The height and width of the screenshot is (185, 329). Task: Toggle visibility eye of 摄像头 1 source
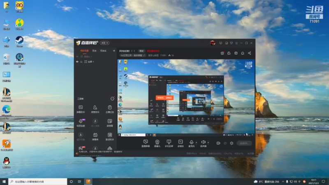(77, 56)
